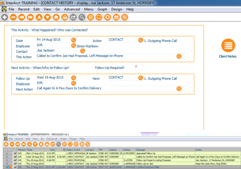Click settings gear in Appointments window toolbar

(76, 144)
